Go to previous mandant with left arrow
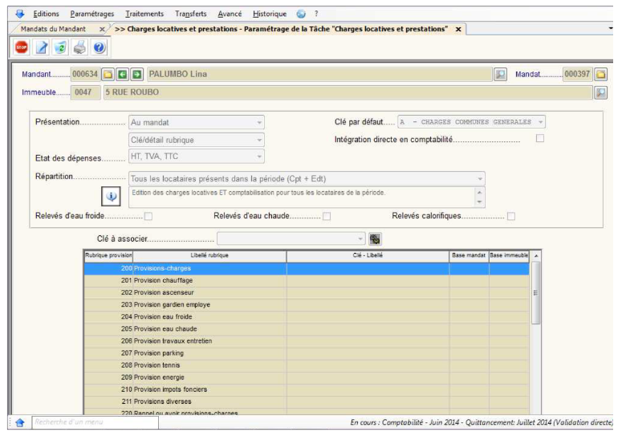The height and width of the screenshot is (436, 622). click(x=123, y=75)
